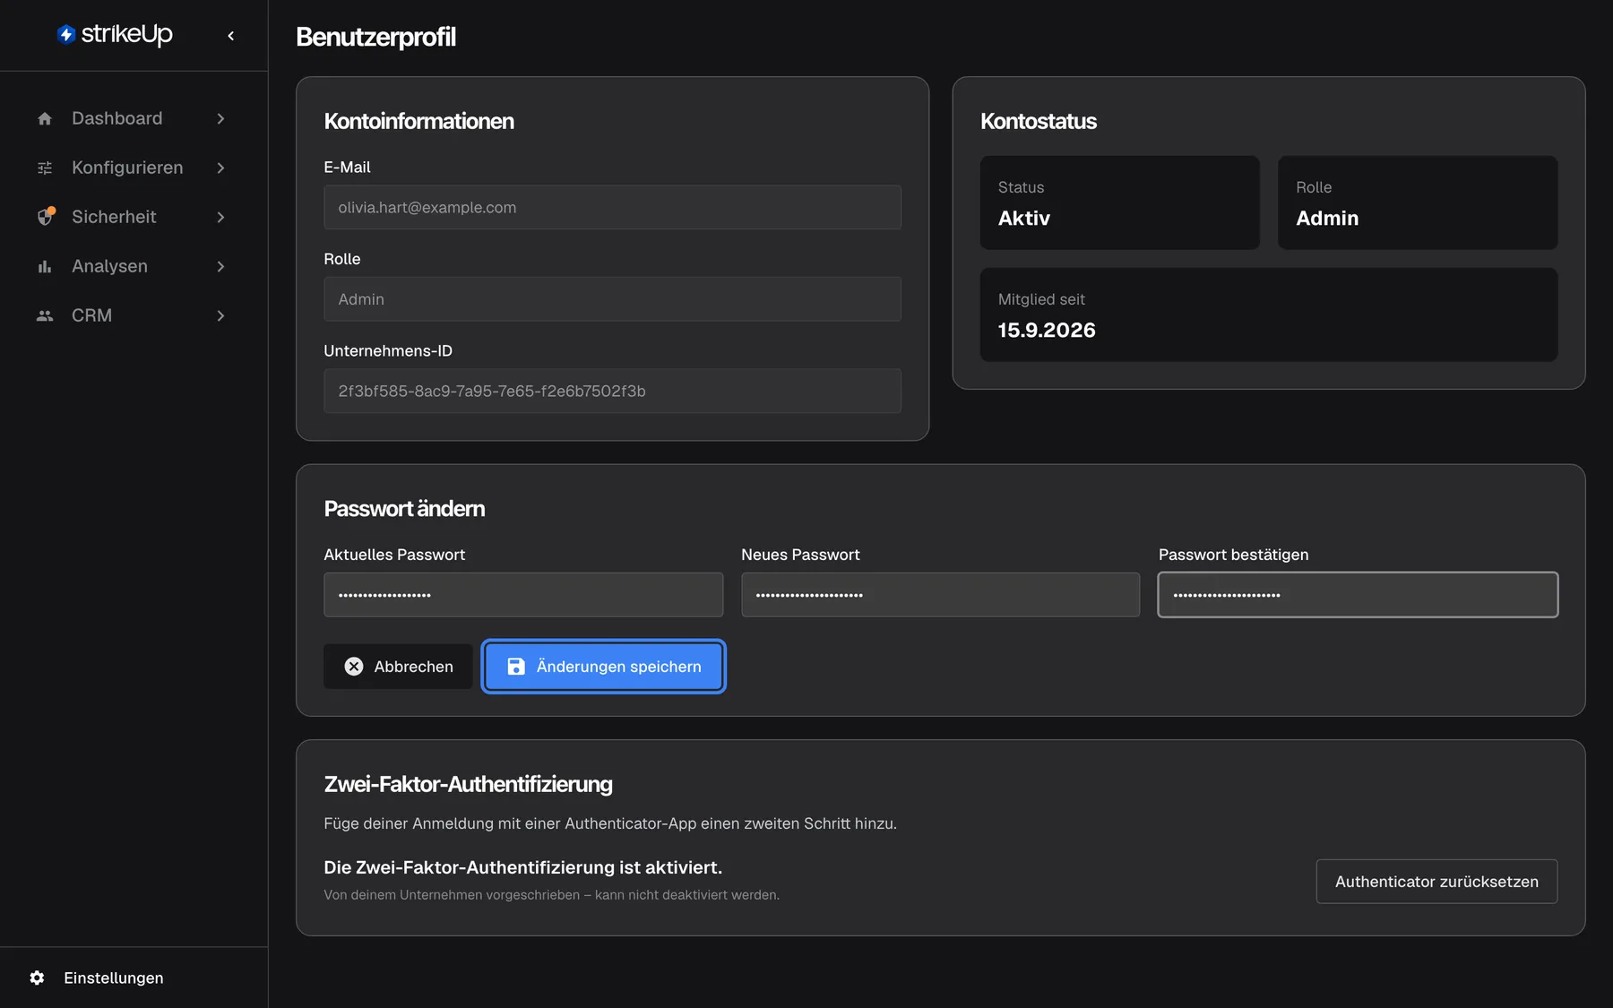Viewport: 1613px width, 1008px height.
Task: Click the Rolle Admin status card
Action: pos(1418,202)
